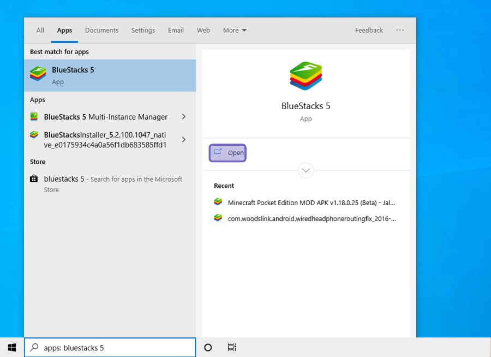Screen dimensions: 491x357
Task: Expand the BlueStacksInstaller result arrow
Action: point(184,140)
